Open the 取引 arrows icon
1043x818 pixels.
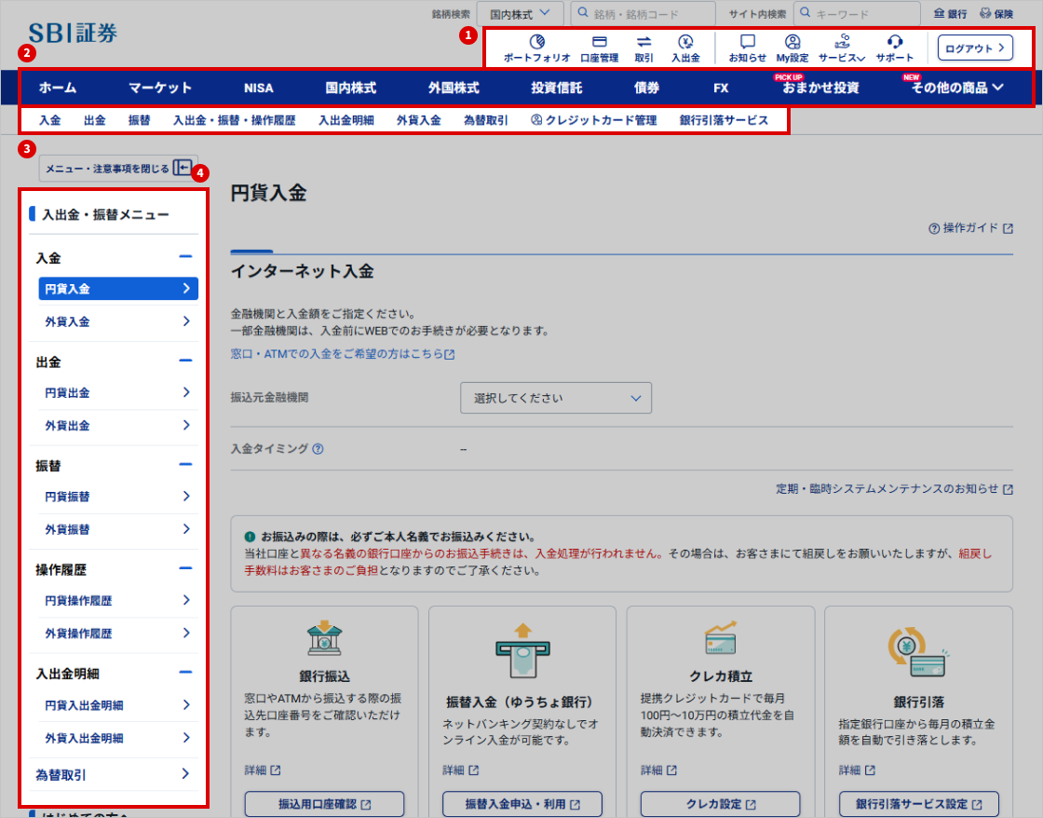tap(643, 42)
